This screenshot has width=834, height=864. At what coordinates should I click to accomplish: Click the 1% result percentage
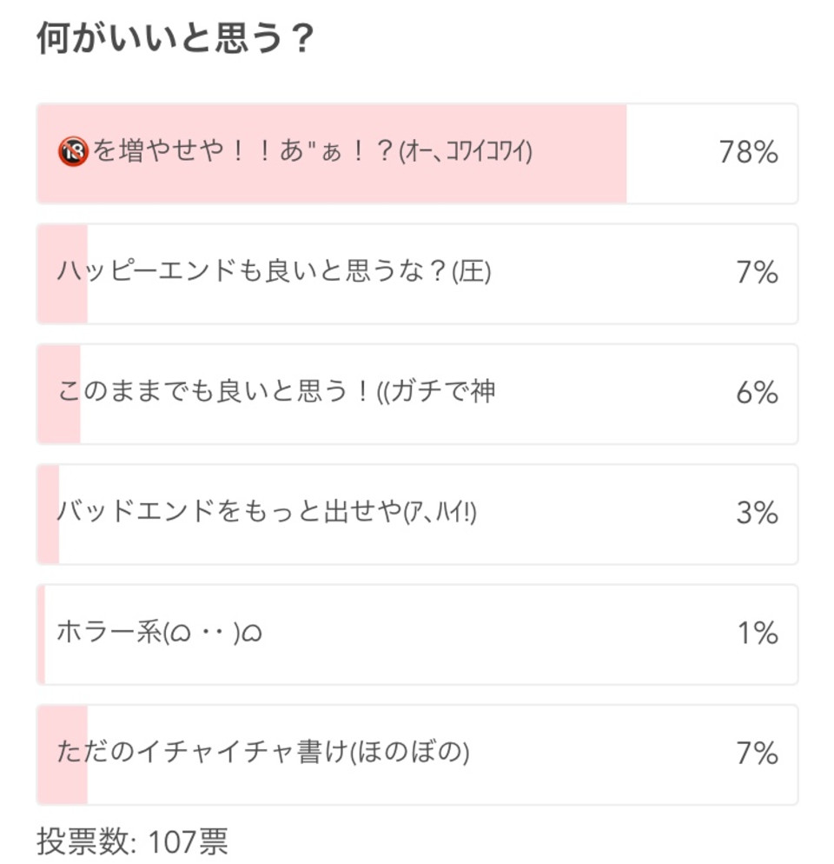[x=757, y=634]
